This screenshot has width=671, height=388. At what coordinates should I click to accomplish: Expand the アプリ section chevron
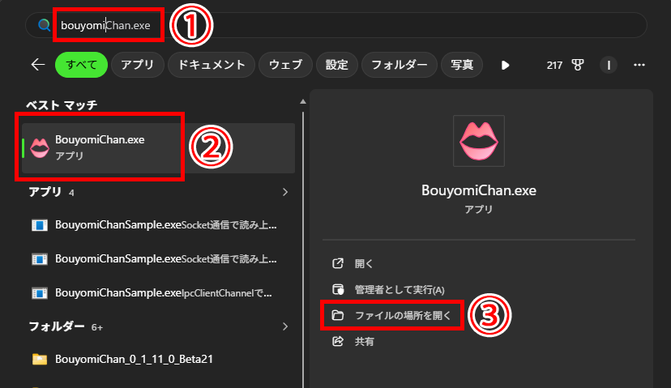pos(285,192)
